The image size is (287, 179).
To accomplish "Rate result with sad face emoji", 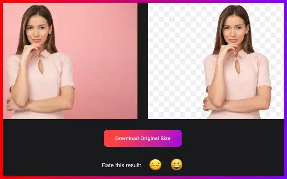I will click(x=155, y=165).
